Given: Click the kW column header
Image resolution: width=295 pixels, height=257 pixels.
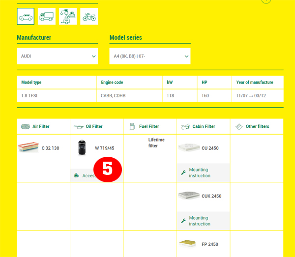Looking at the screenshot, I should 179,83.
